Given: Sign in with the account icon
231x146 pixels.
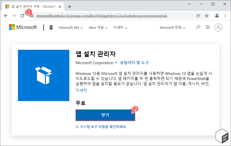Looking at the screenshot, I should 218,27.
